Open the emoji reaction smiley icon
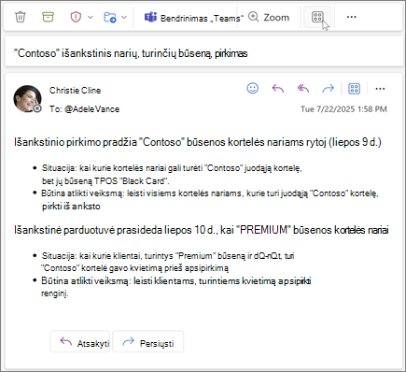 click(x=252, y=89)
